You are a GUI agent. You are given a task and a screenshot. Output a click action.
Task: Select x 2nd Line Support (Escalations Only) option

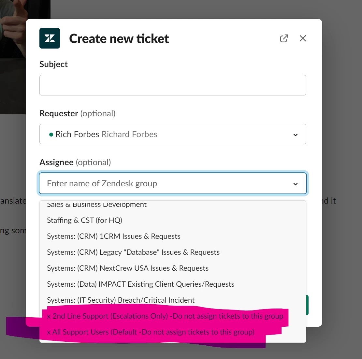coord(173,316)
